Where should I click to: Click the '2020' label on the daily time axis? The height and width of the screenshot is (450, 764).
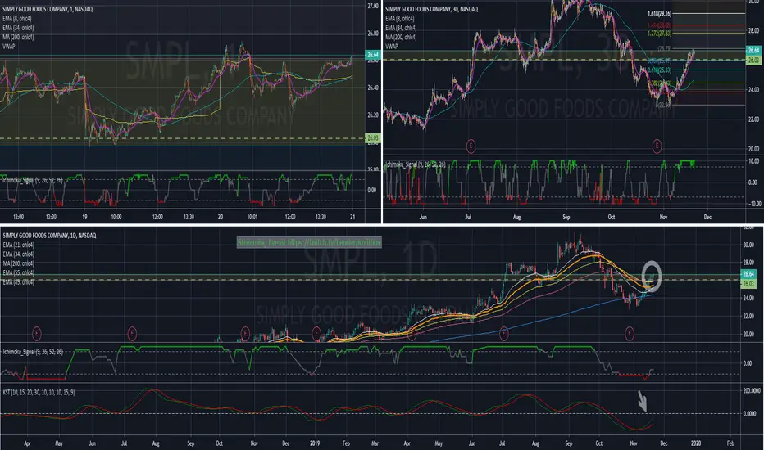point(696,443)
